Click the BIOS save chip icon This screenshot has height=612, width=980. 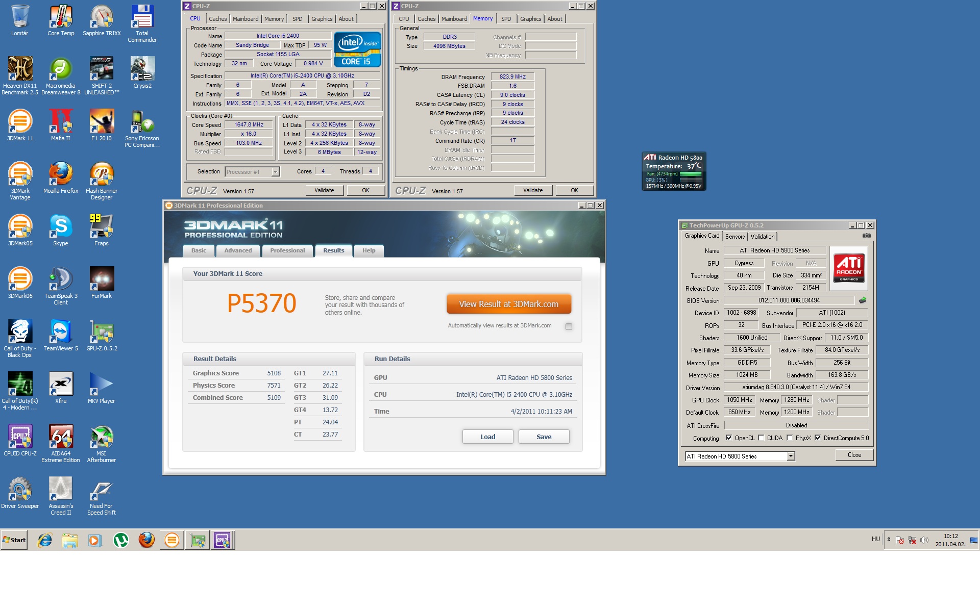pos(863,300)
